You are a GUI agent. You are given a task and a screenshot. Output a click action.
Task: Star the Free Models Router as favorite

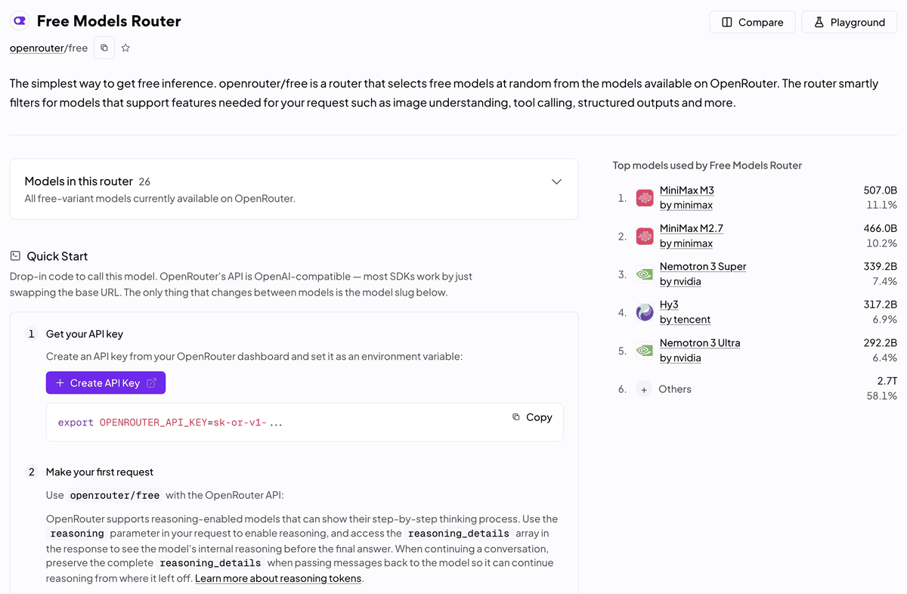125,48
